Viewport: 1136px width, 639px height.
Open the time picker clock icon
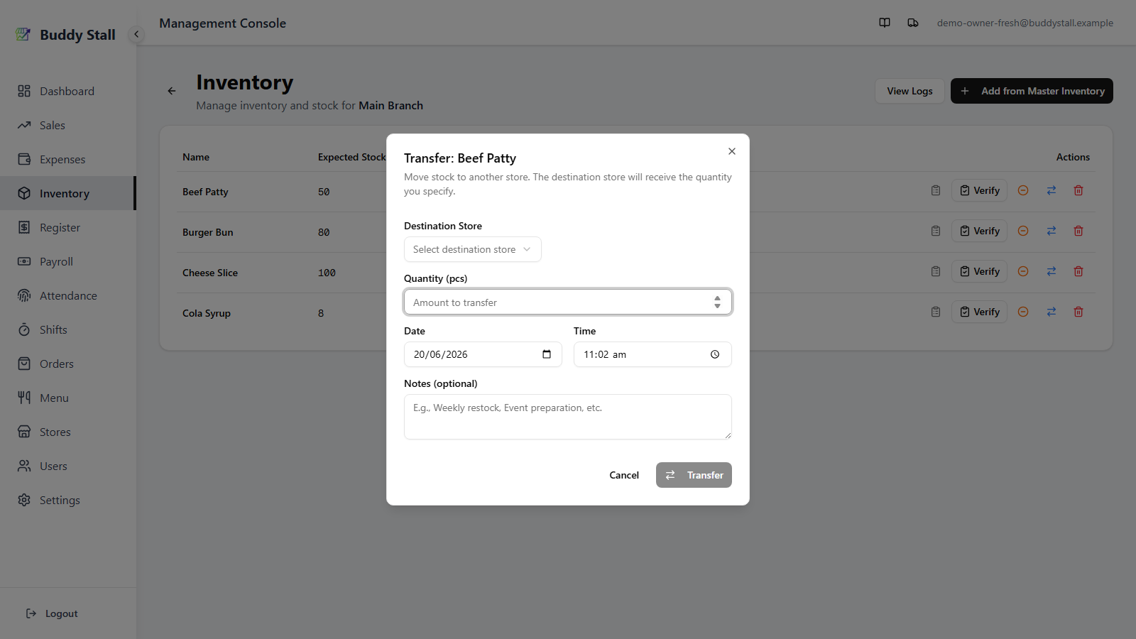[715, 354]
